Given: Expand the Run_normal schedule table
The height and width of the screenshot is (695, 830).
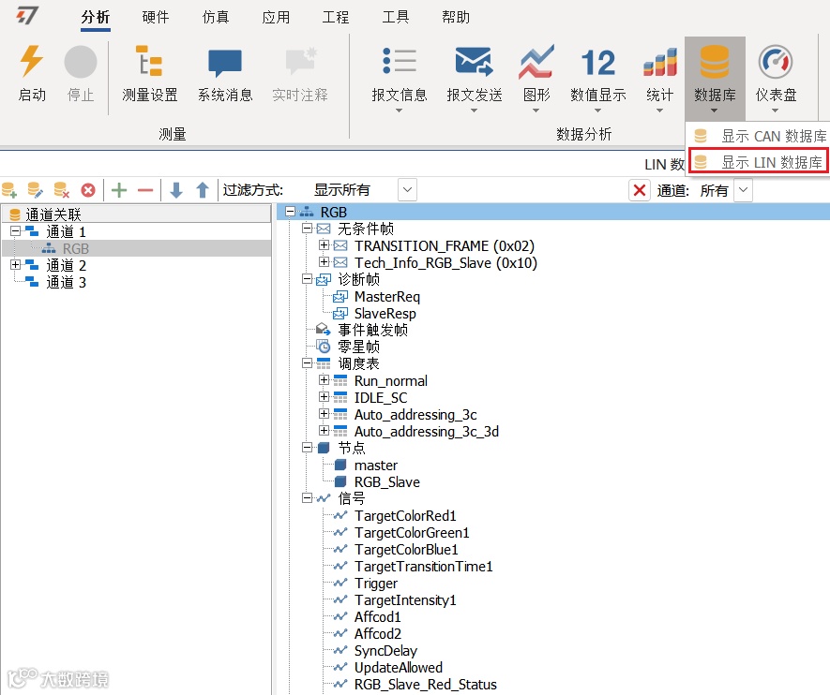Looking at the screenshot, I should (x=324, y=380).
